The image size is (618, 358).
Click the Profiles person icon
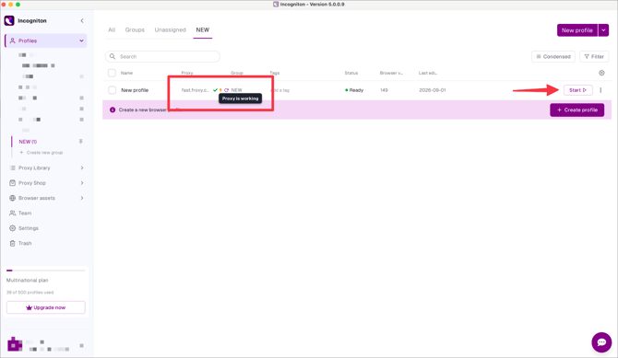(x=12, y=40)
